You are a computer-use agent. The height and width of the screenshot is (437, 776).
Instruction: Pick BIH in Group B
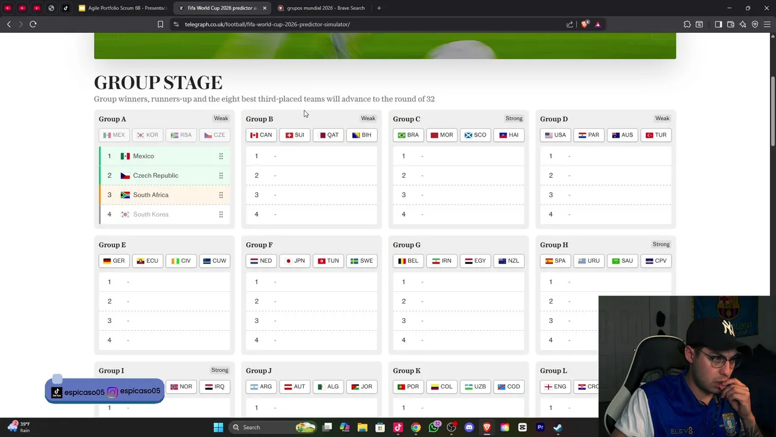[x=362, y=135]
